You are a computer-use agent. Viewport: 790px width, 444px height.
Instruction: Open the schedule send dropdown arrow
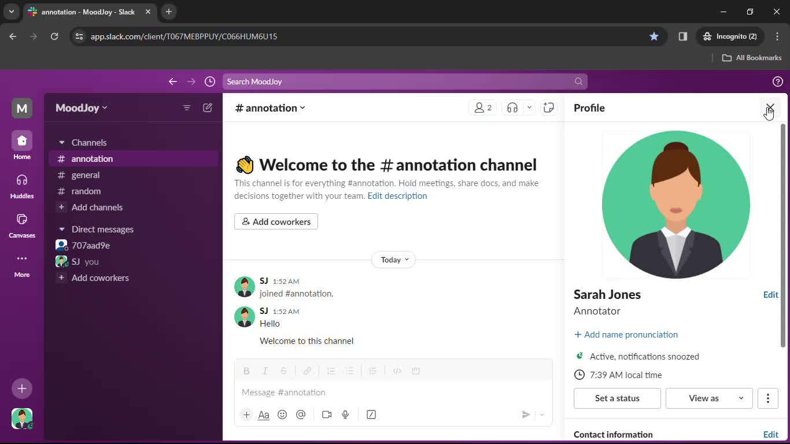click(x=542, y=415)
